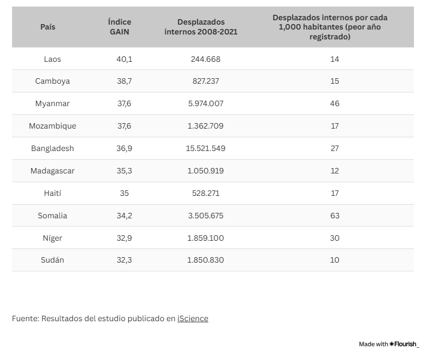Select the Bangladesh country cell
Screen dimensions: 426x348
click(53, 148)
